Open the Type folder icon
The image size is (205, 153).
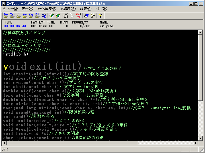12,16
